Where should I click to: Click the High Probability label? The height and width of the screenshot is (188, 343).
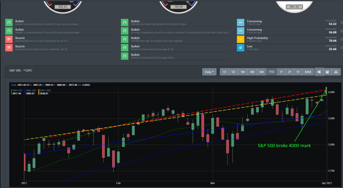coord(257,38)
